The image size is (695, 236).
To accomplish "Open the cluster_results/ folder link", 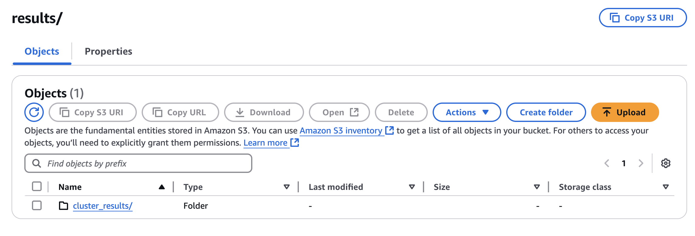I will [x=102, y=206].
